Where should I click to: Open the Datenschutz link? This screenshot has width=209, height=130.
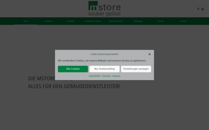[x=106, y=76]
